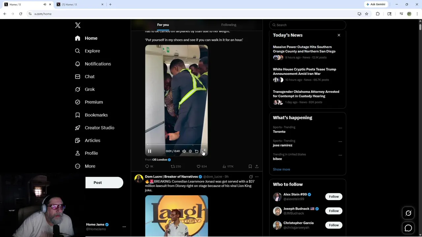This screenshot has height=237, width=422.
Task: Click the Post button
Action: pos(104,183)
